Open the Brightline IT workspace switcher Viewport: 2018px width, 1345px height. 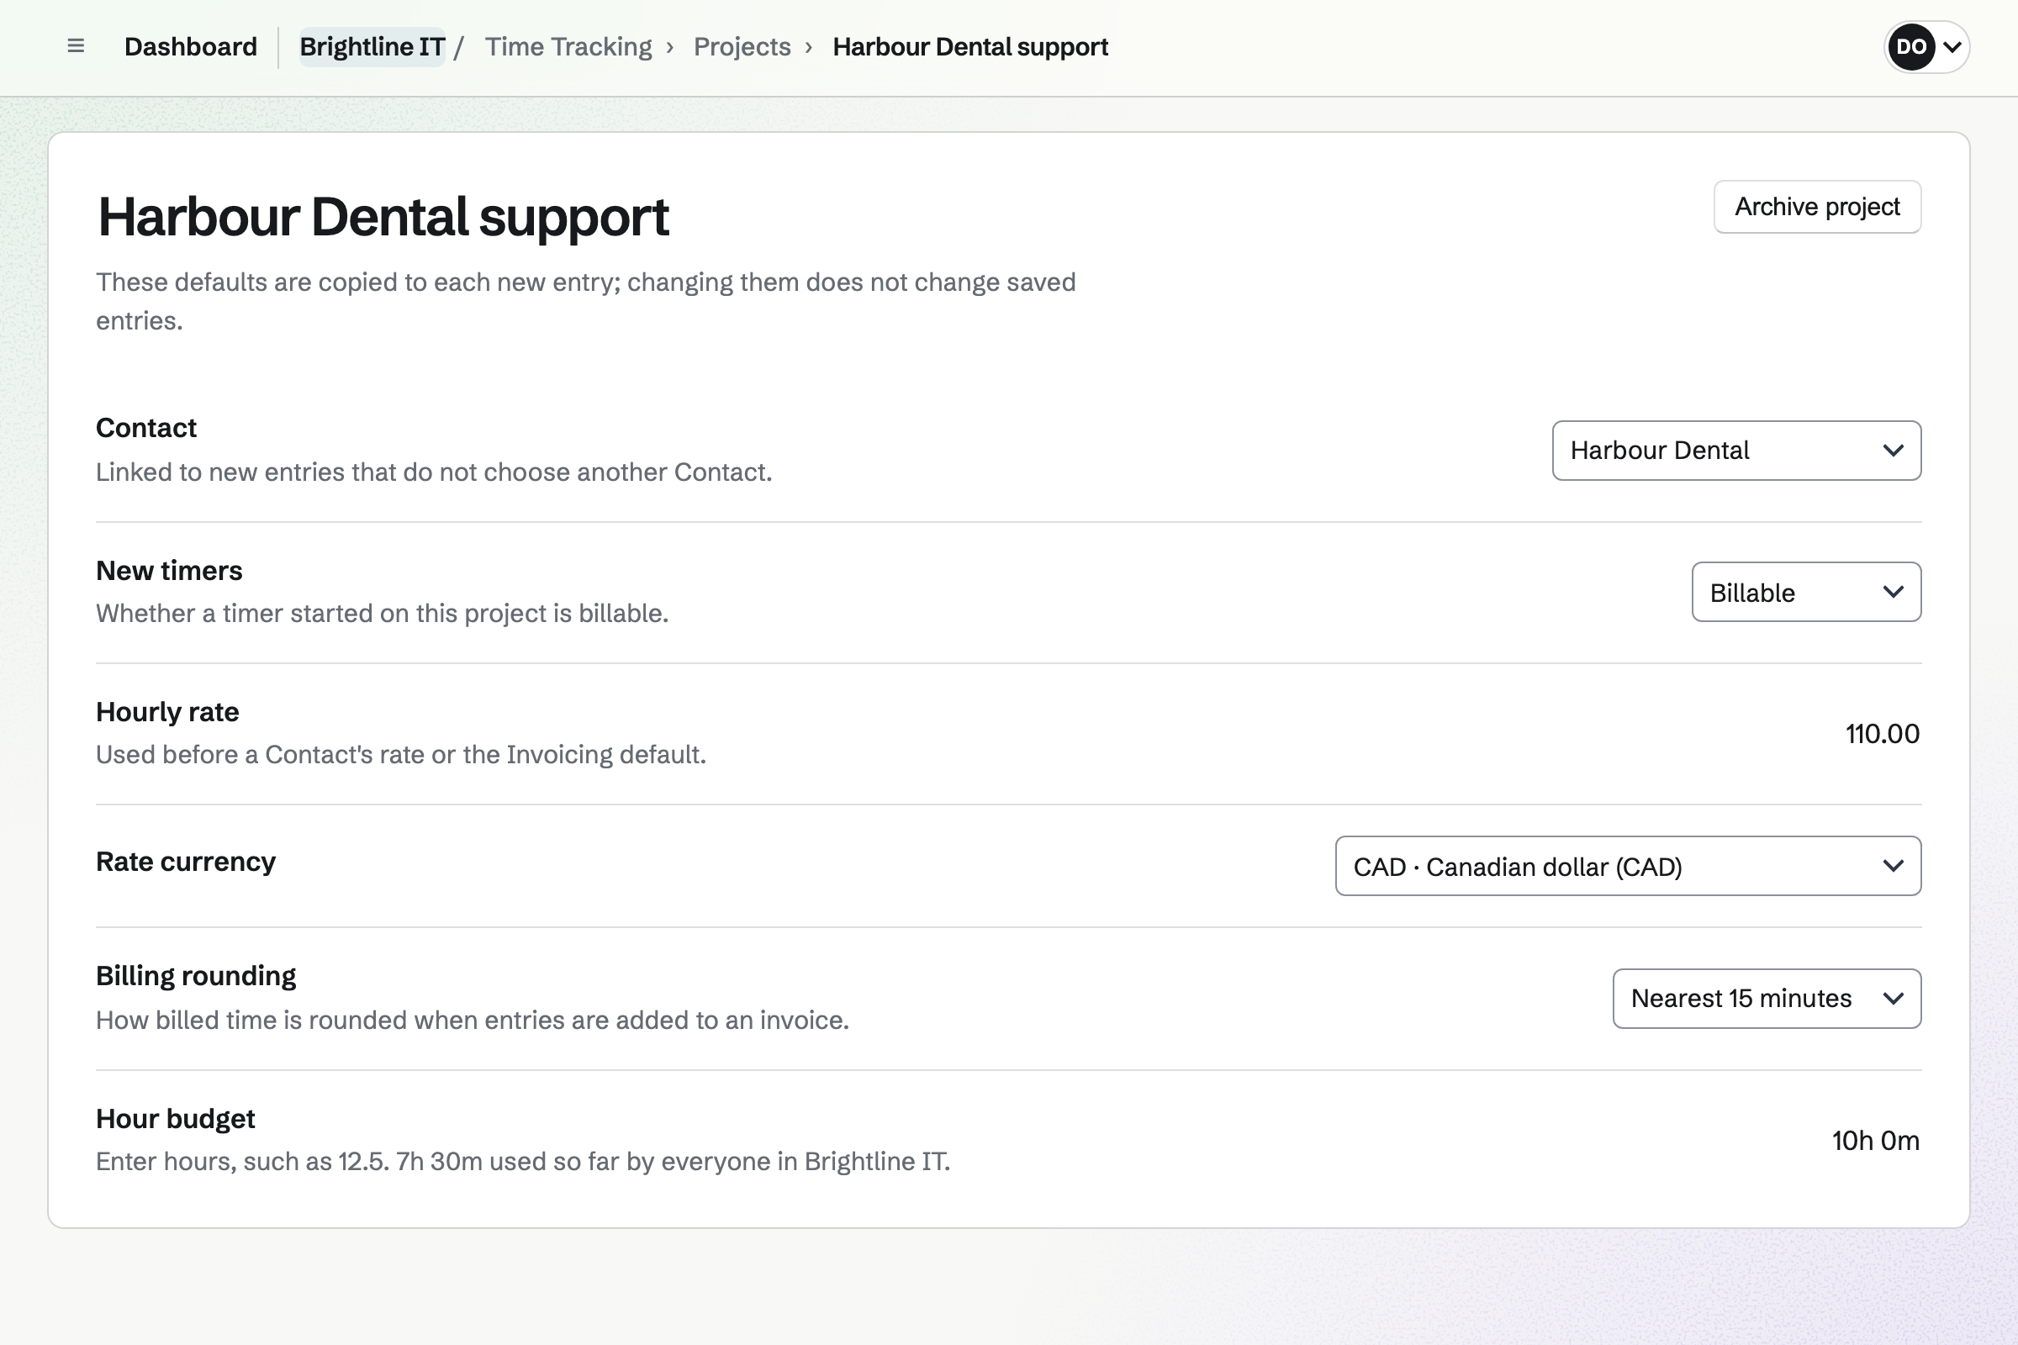coord(372,46)
